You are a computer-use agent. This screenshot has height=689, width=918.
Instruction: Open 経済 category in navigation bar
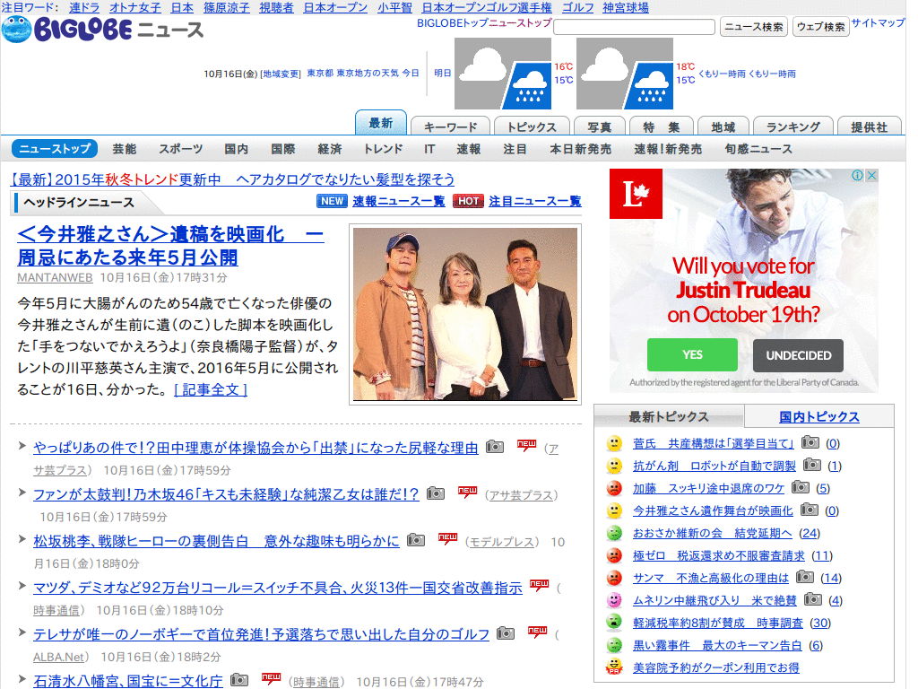pyautogui.click(x=330, y=149)
